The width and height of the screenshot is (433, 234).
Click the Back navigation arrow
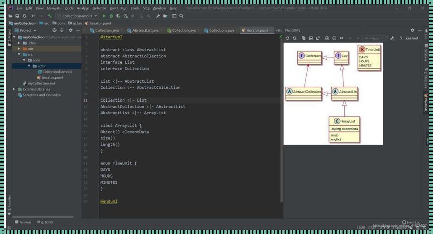(x=33, y=16)
